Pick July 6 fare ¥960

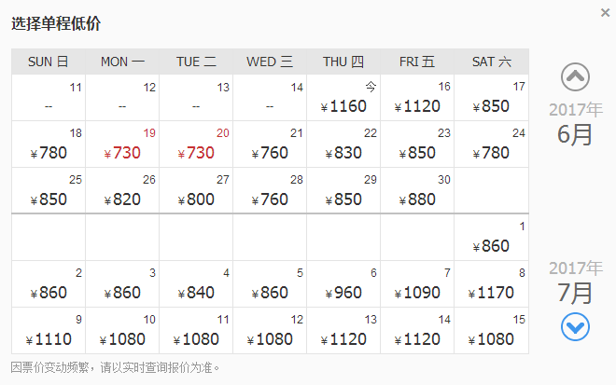343,284
